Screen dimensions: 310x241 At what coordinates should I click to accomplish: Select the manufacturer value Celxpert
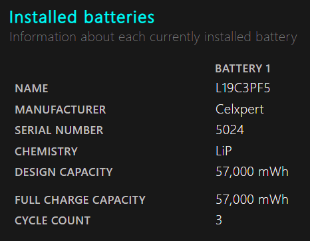tap(239, 110)
